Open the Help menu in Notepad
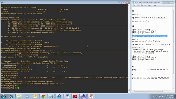The image size is (176, 99). pos(155,5)
